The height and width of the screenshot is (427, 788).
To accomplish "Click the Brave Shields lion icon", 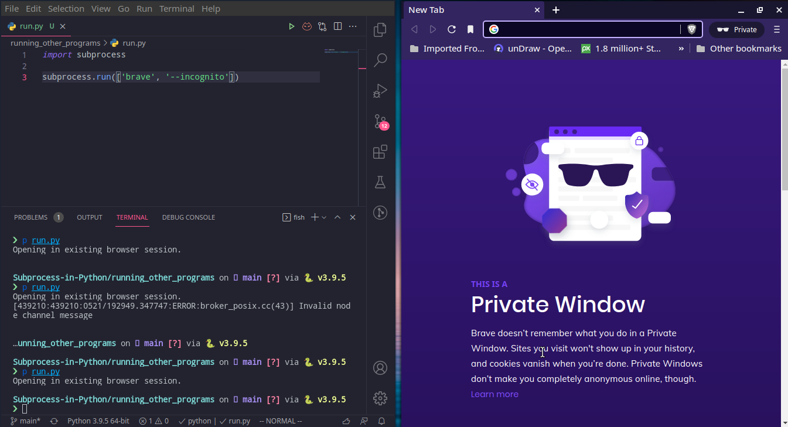I will [691, 29].
